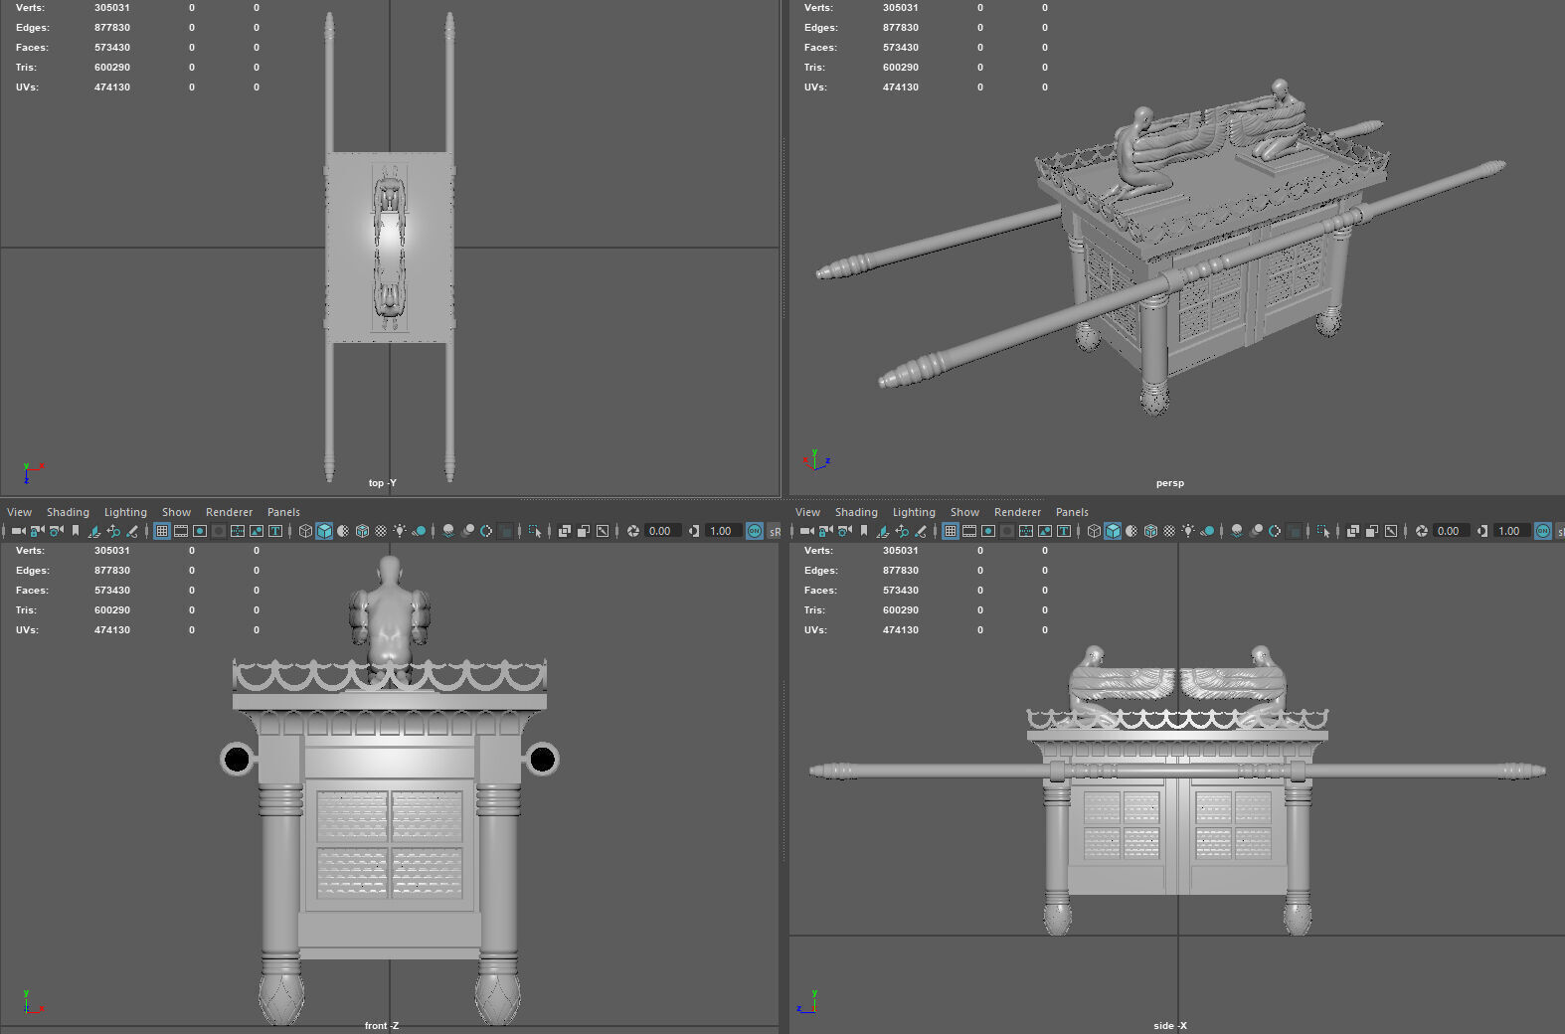Open View menu in side view panel
The image size is (1565, 1034).
click(807, 512)
